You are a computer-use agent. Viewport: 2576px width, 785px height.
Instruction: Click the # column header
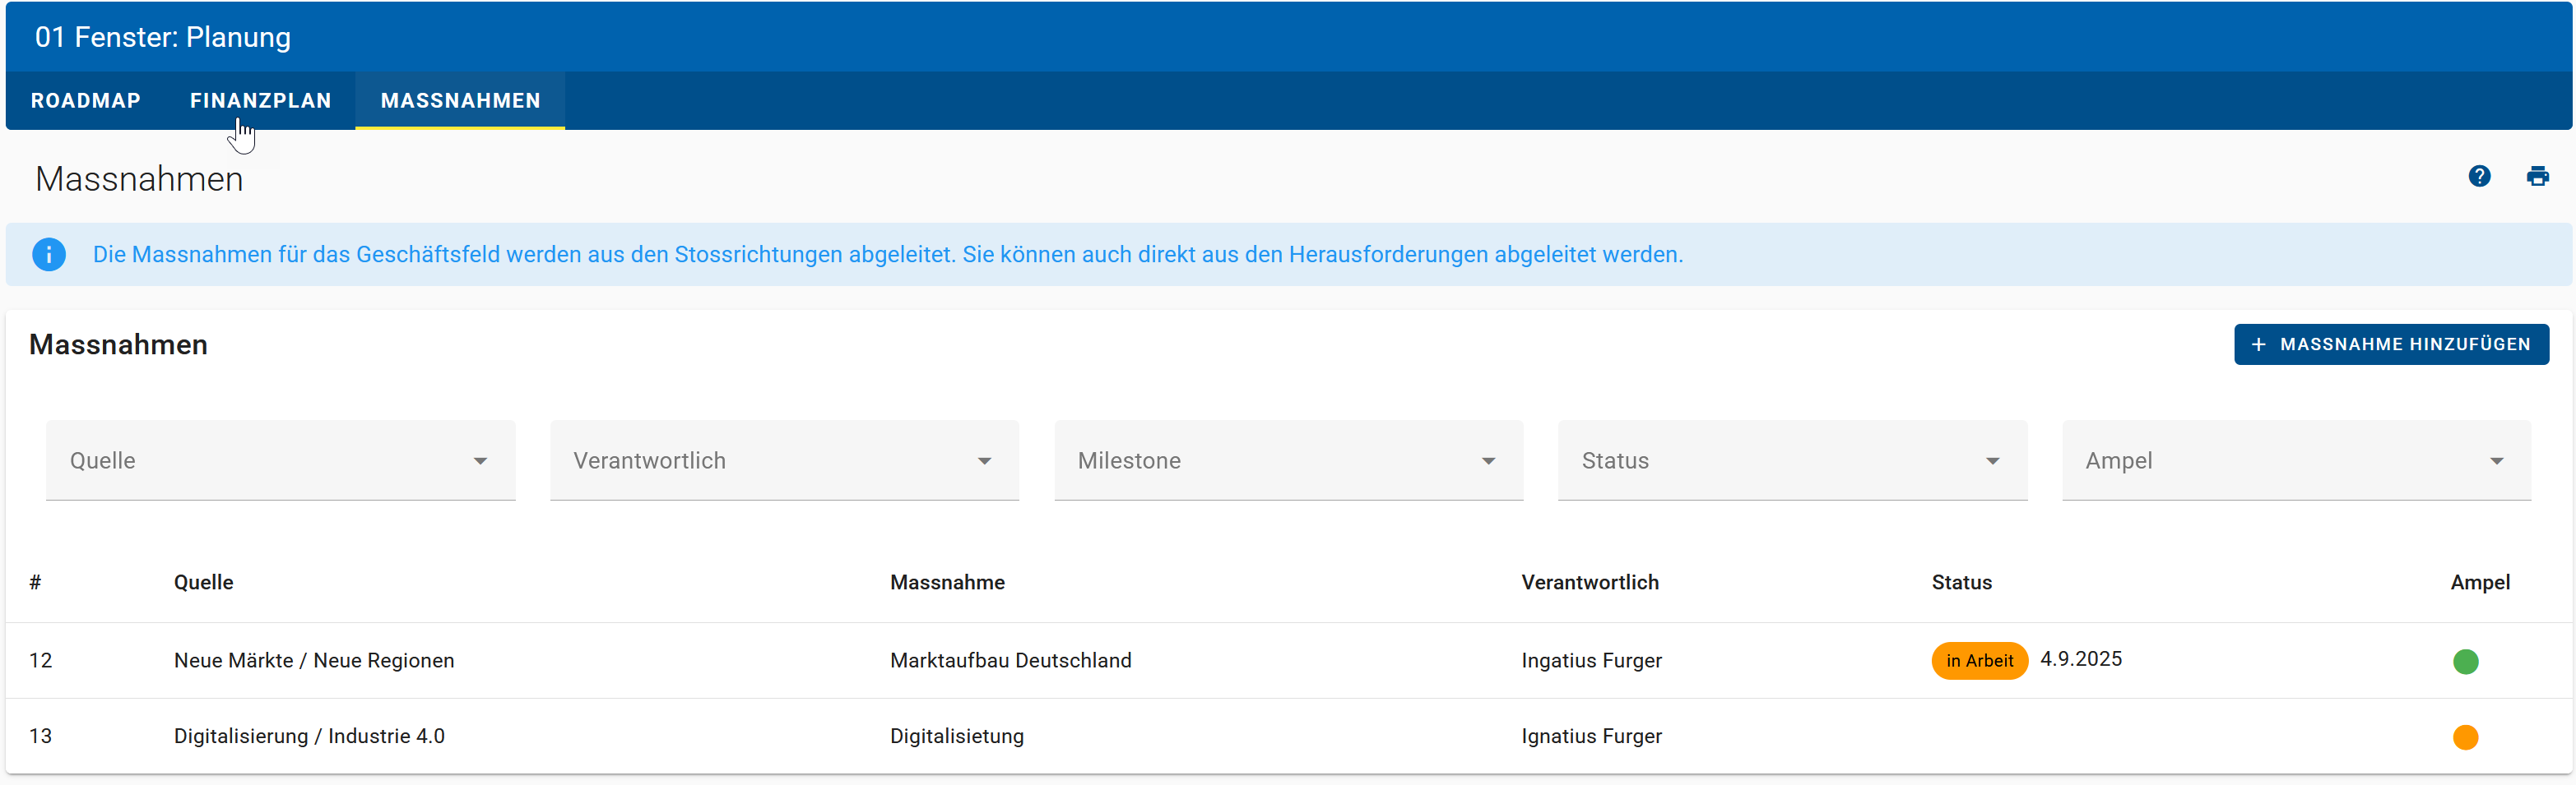click(x=35, y=582)
